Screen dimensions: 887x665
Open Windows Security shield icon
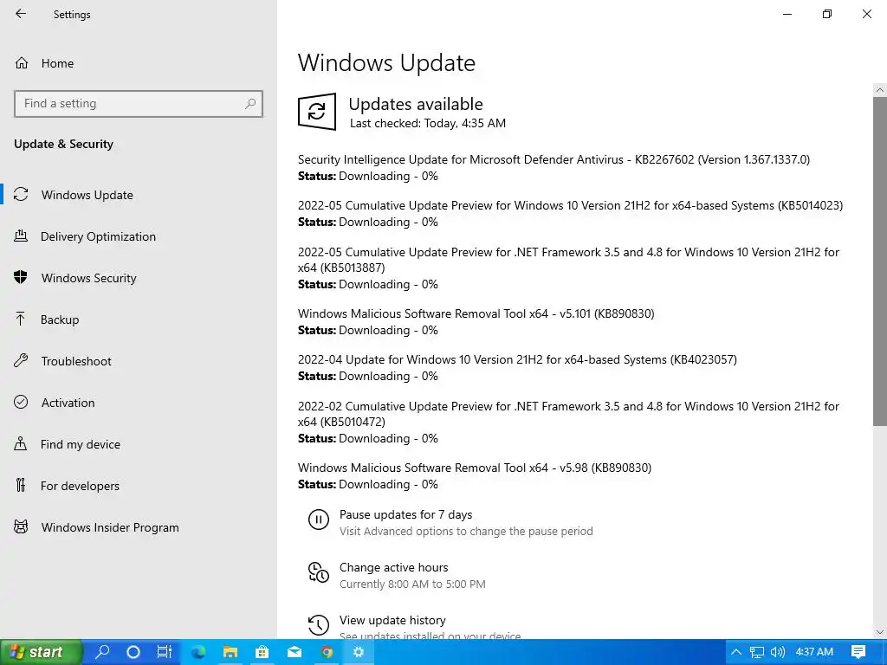tap(21, 278)
